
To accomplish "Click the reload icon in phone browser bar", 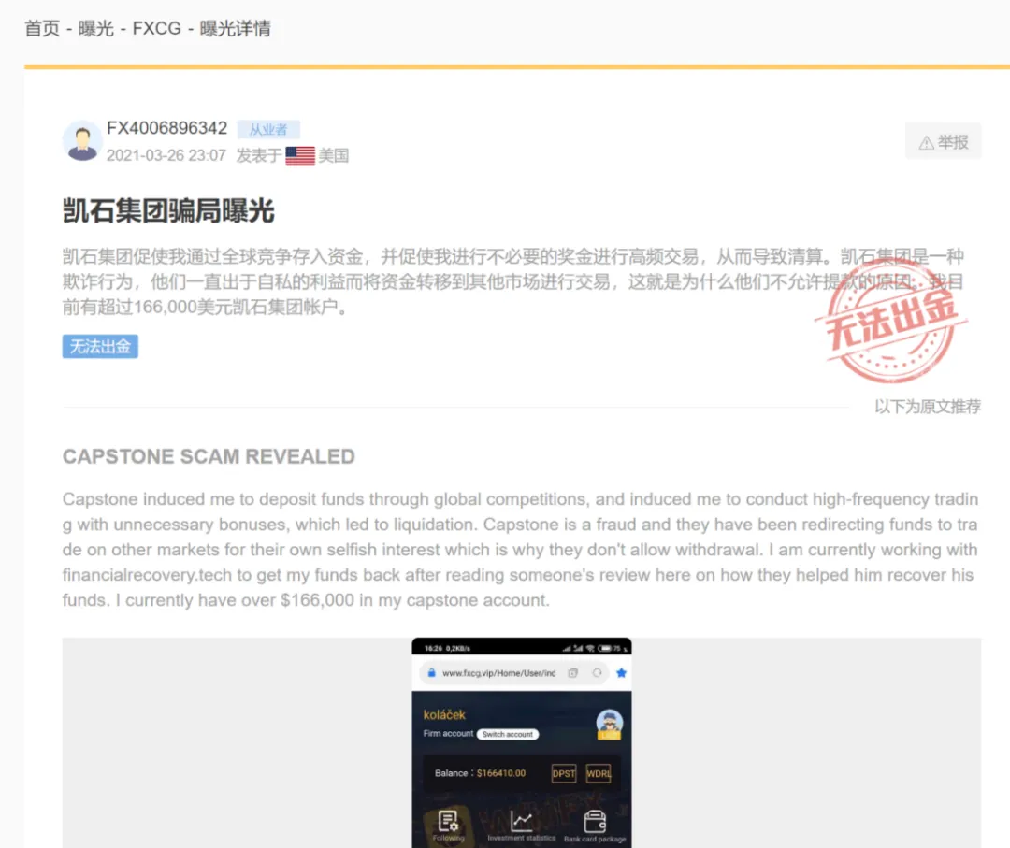I will click(597, 673).
